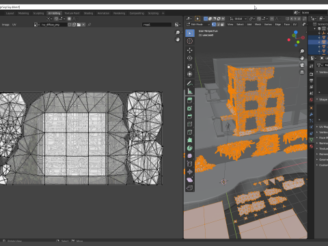328x246 pixels.
Task: Enable edge select mode in 3D viewport
Action: coord(218,24)
